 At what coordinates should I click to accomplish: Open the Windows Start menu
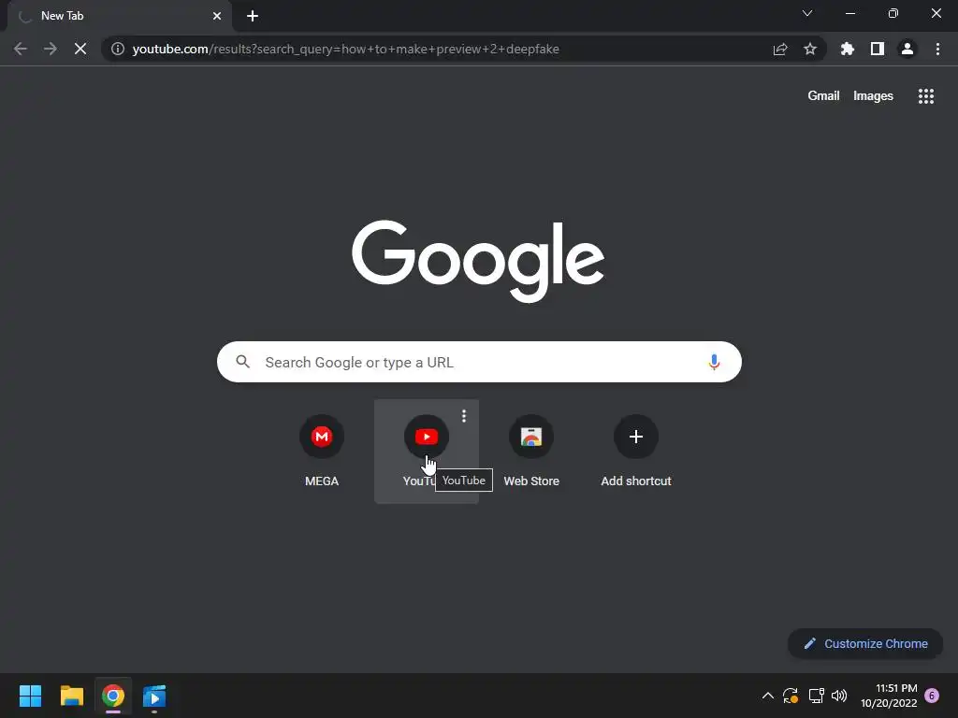click(30, 696)
